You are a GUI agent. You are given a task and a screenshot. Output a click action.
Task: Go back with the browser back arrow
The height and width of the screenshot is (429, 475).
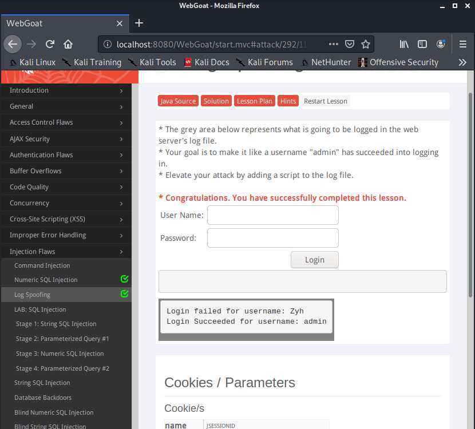click(13, 44)
